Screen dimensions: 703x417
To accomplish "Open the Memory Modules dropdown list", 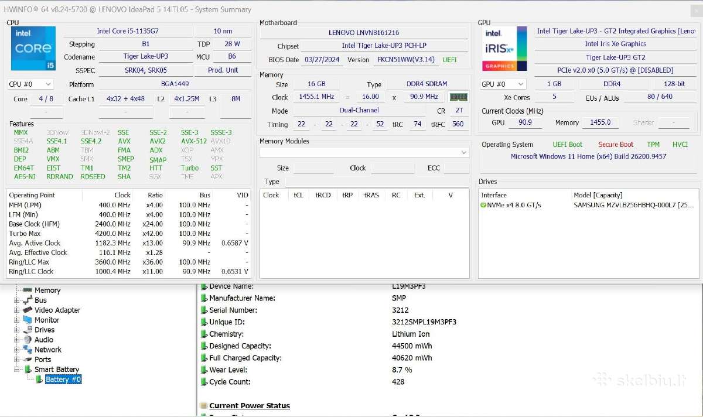I will 364,152.
